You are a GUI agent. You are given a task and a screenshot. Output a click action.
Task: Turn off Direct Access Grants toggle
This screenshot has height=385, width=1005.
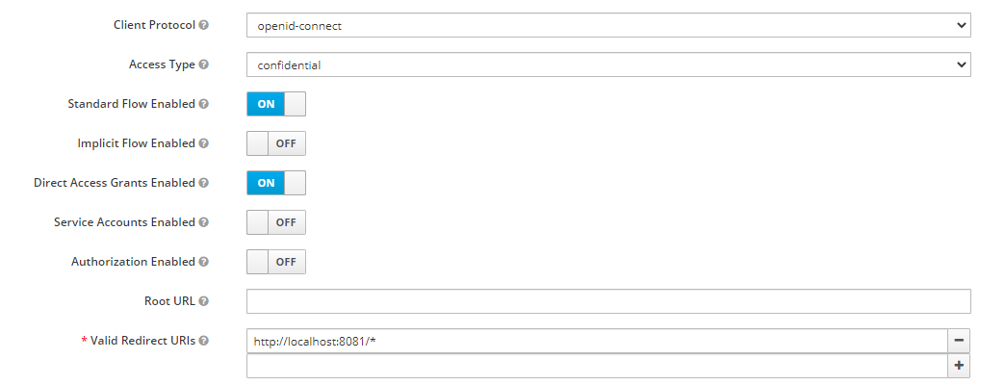point(276,183)
